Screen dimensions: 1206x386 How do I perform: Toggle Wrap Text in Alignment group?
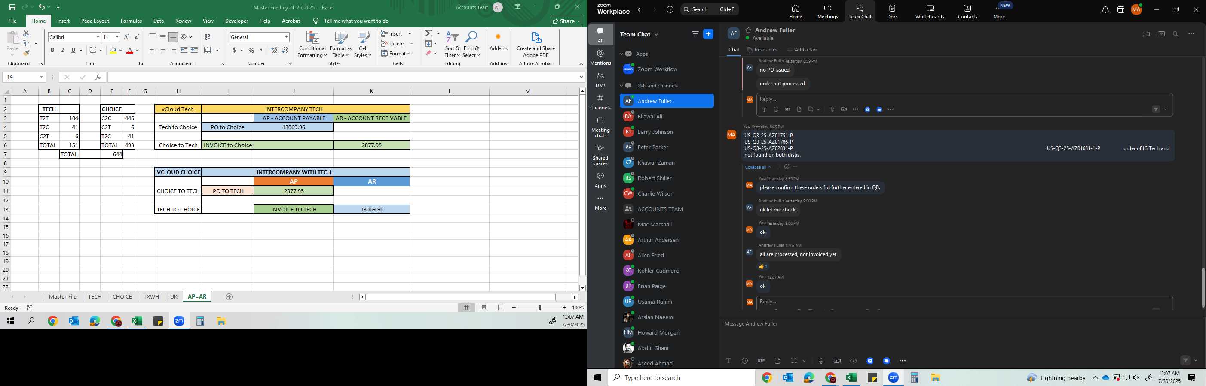click(x=208, y=37)
